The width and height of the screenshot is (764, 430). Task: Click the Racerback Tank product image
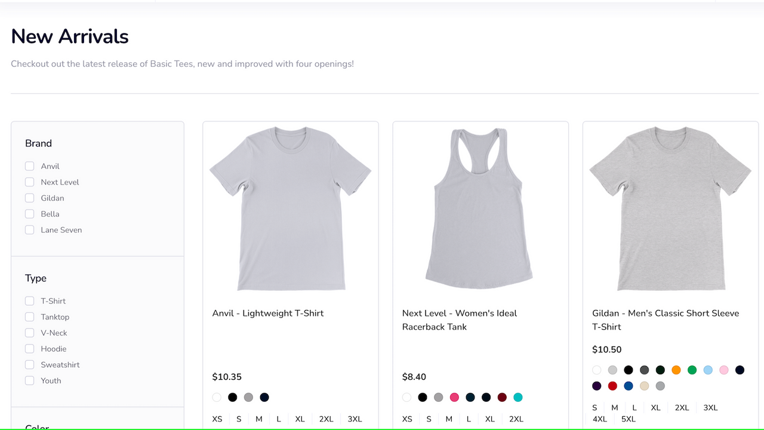coord(480,209)
